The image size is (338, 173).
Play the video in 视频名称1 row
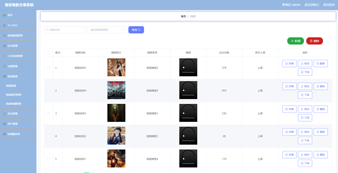pyautogui.click(x=184, y=159)
